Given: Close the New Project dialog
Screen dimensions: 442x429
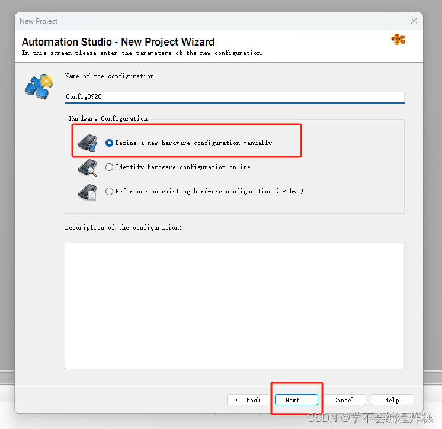Looking at the screenshot, I should point(414,21).
